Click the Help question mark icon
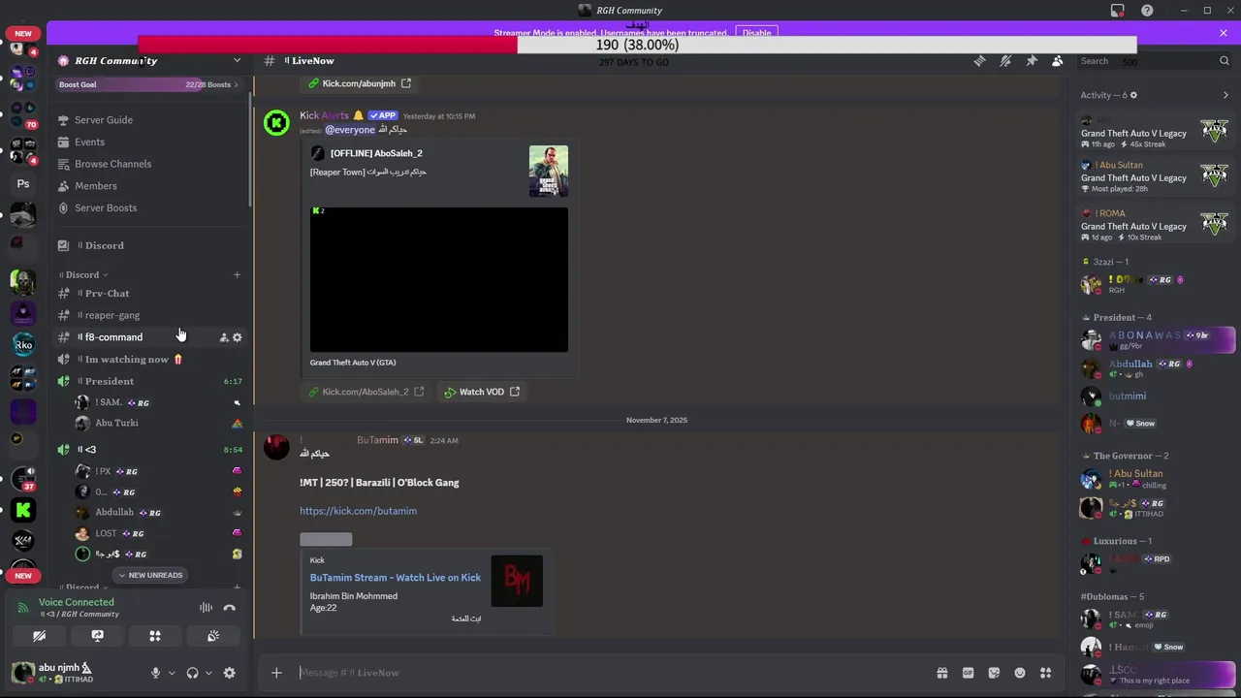 tap(1148, 11)
